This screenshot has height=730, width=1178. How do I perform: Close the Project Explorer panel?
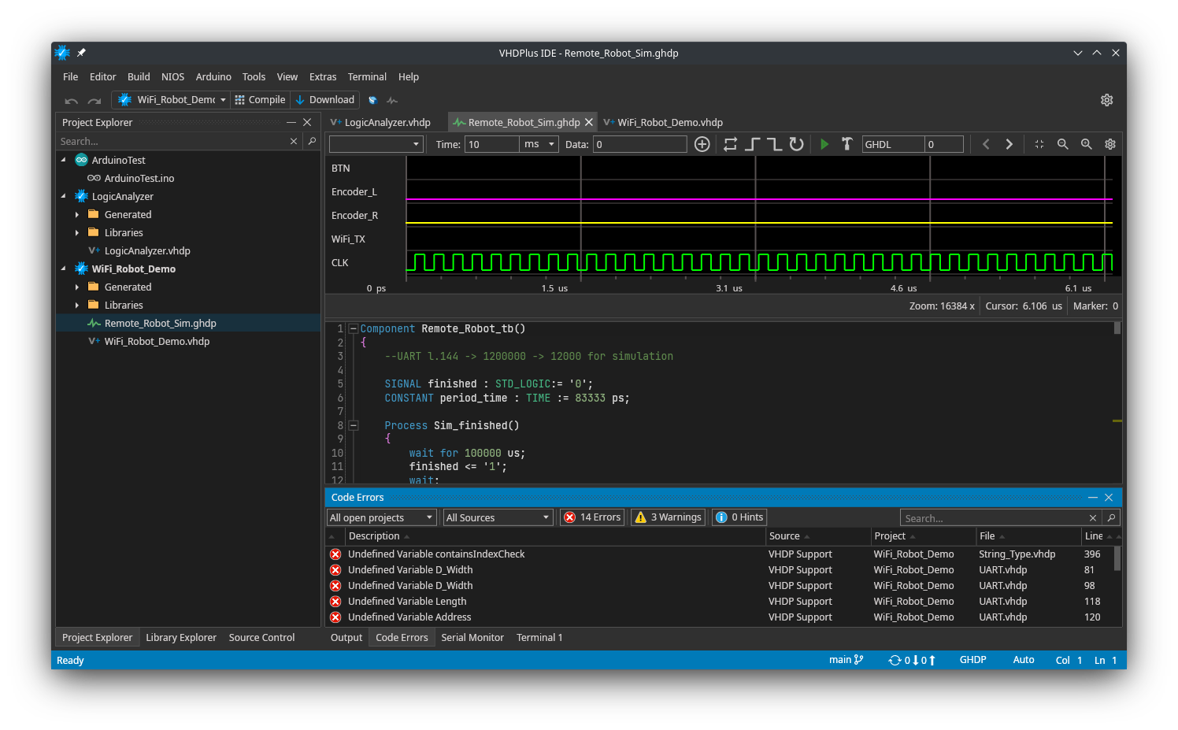click(307, 122)
